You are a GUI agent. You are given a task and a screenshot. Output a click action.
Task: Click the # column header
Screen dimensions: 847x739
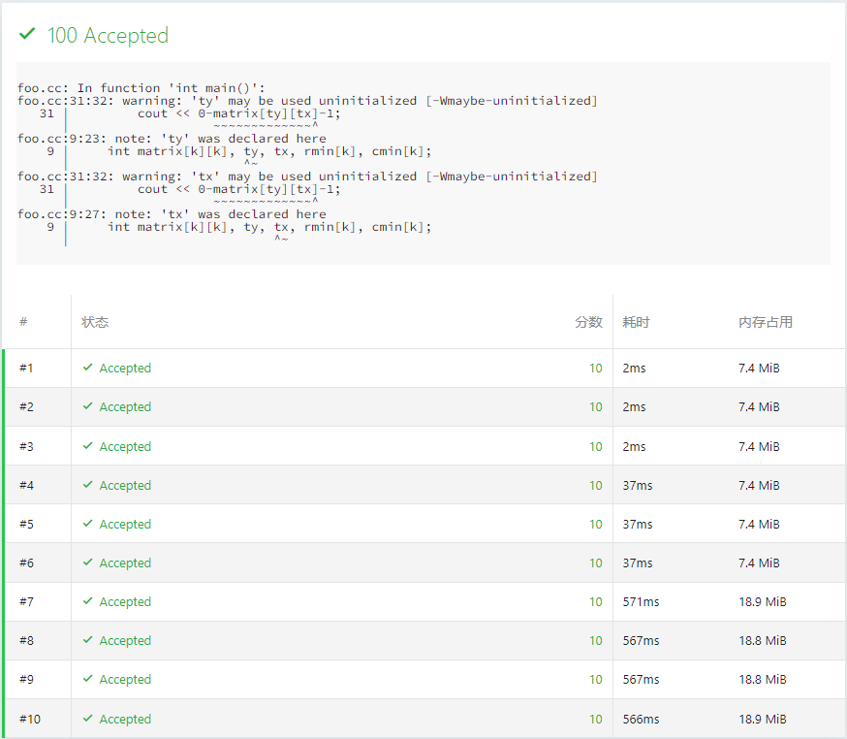click(23, 322)
